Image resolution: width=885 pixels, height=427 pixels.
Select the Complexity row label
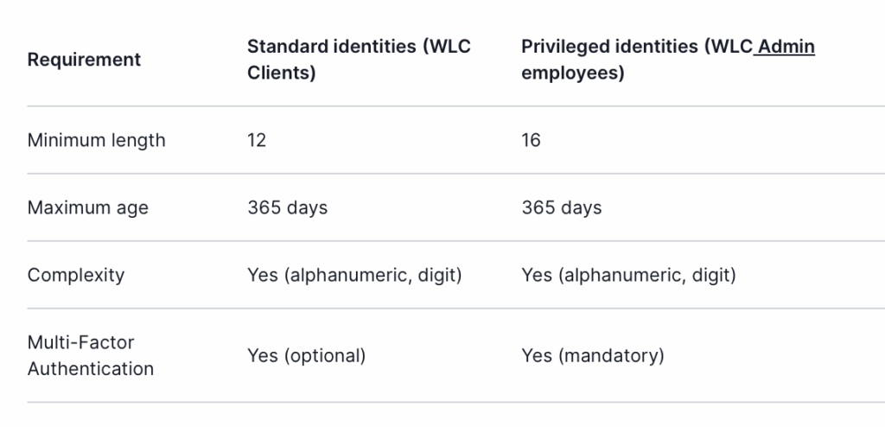pyautogui.click(x=76, y=275)
